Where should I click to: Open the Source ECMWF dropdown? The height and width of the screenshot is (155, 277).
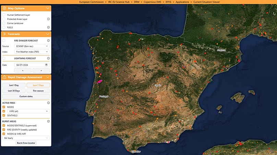tap(32, 46)
